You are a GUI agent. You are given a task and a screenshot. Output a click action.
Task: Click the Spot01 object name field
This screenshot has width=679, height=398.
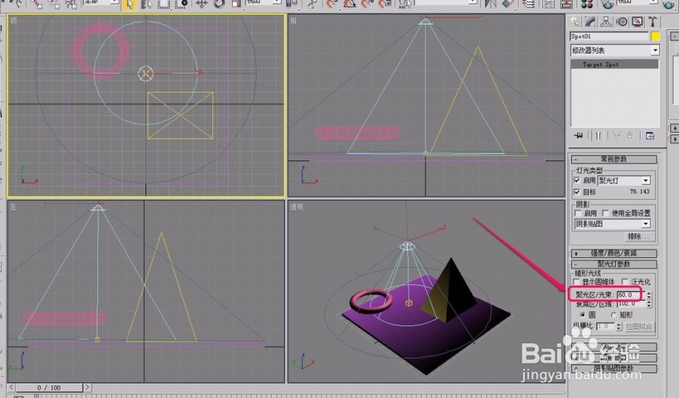click(610, 36)
